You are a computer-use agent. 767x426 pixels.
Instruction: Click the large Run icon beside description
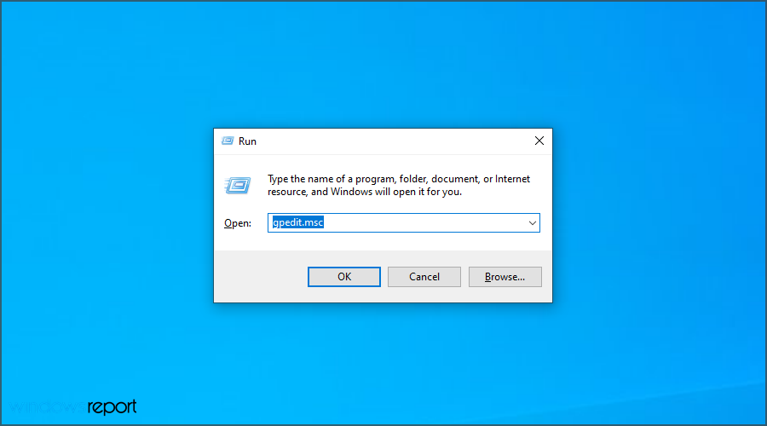(238, 186)
